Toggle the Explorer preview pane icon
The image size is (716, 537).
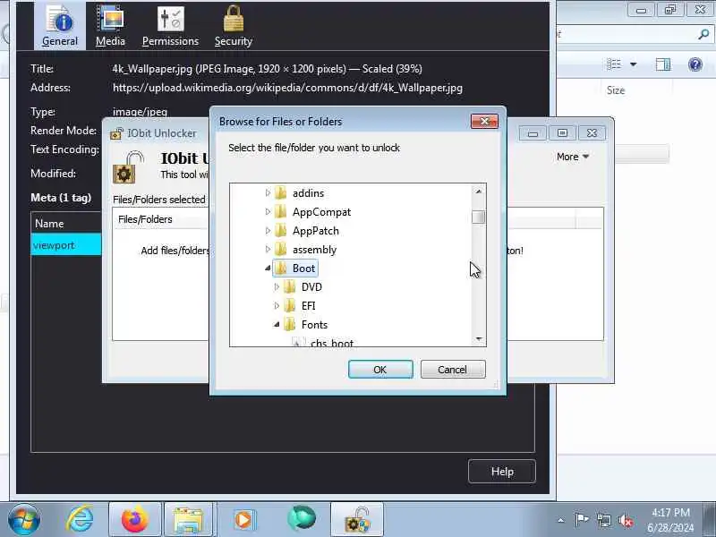(663, 64)
